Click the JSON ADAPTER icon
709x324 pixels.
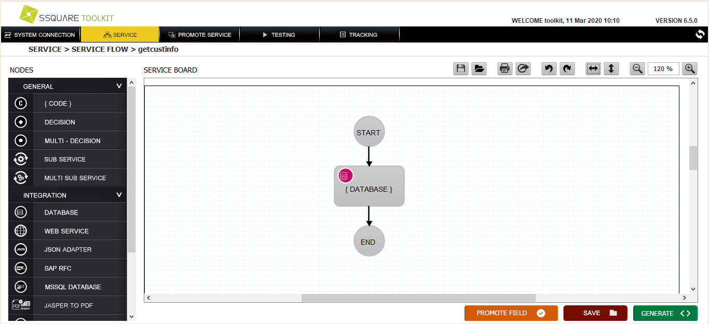pos(21,249)
